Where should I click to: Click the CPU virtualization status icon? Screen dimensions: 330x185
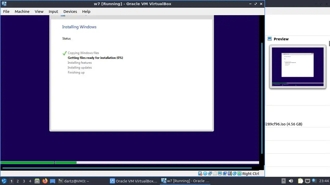tap(230, 173)
